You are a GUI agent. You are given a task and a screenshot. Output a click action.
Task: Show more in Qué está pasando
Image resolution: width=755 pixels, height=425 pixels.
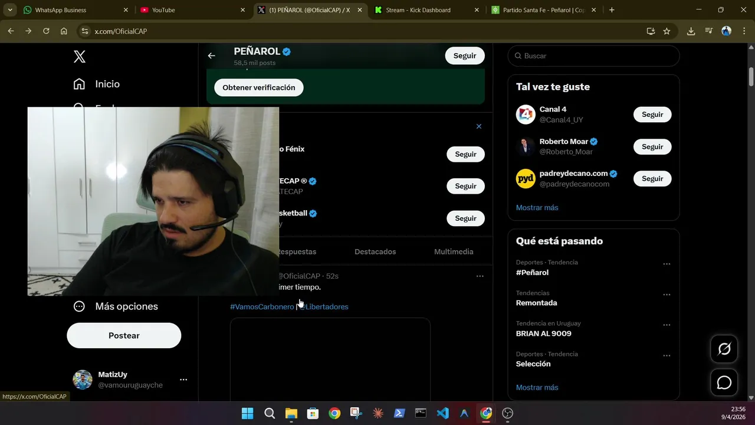(x=537, y=388)
